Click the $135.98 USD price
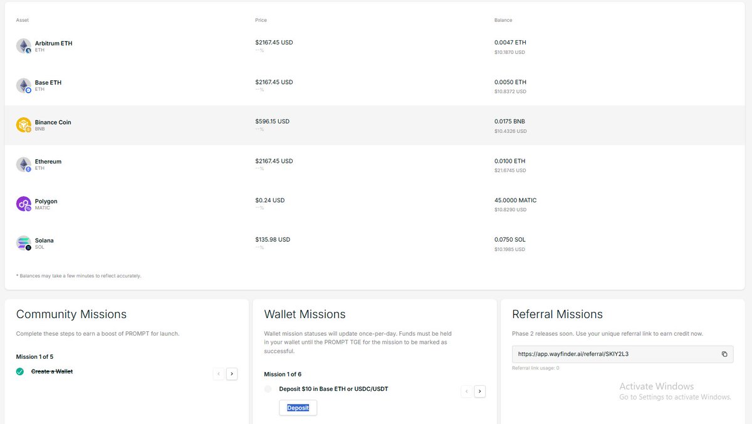Screen dimensions: 752x424 273,240
